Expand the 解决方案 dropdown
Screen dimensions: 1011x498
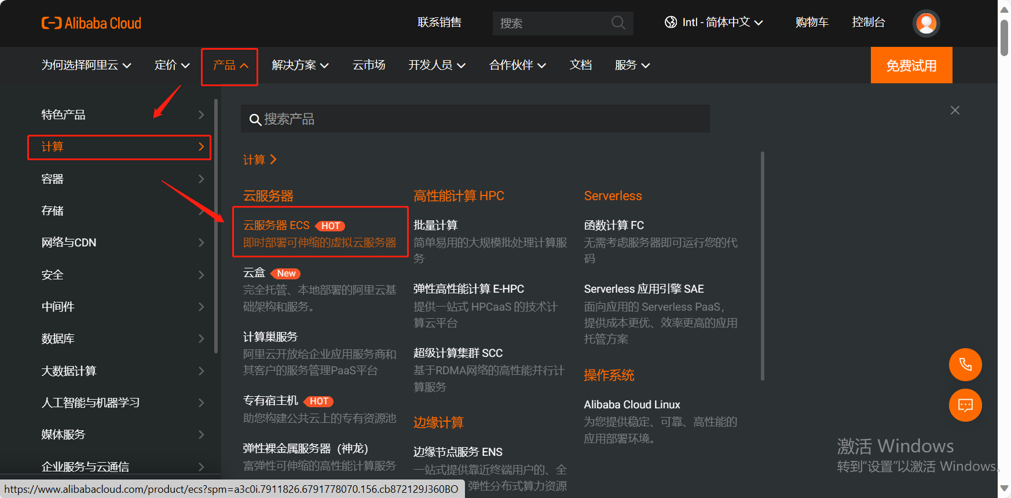300,65
